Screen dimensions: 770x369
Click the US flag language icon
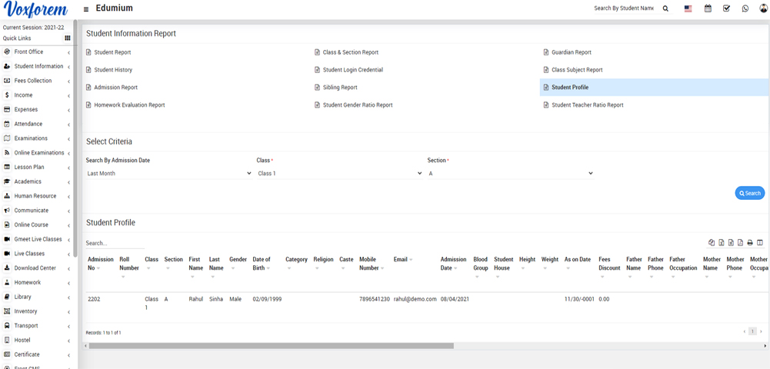click(x=688, y=8)
